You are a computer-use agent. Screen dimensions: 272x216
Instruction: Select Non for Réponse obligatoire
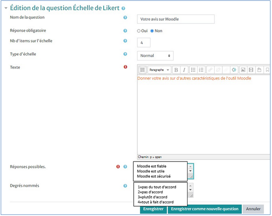point(152,31)
